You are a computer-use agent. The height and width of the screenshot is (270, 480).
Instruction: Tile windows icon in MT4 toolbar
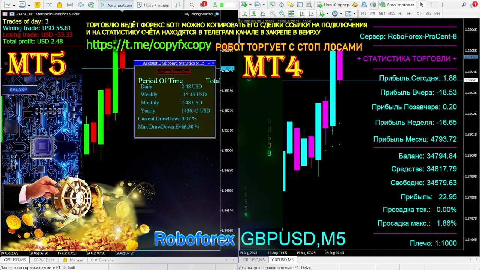click(291, 13)
